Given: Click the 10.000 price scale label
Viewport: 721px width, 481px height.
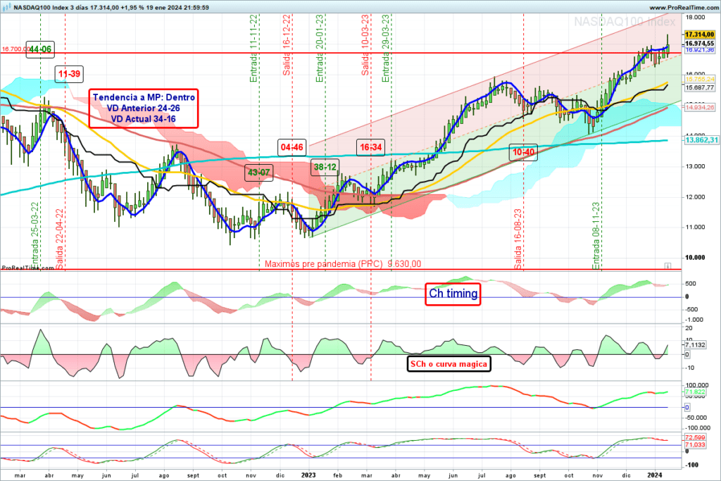Looking at the screenshot, I should click(695, 258).
